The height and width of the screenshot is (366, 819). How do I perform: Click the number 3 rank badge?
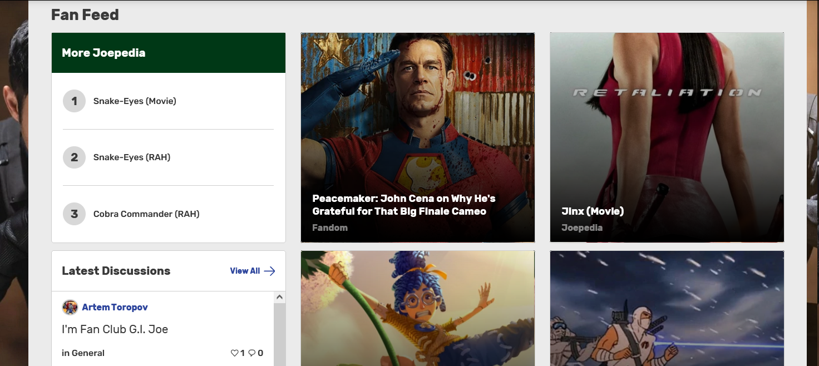click(74, 214)
